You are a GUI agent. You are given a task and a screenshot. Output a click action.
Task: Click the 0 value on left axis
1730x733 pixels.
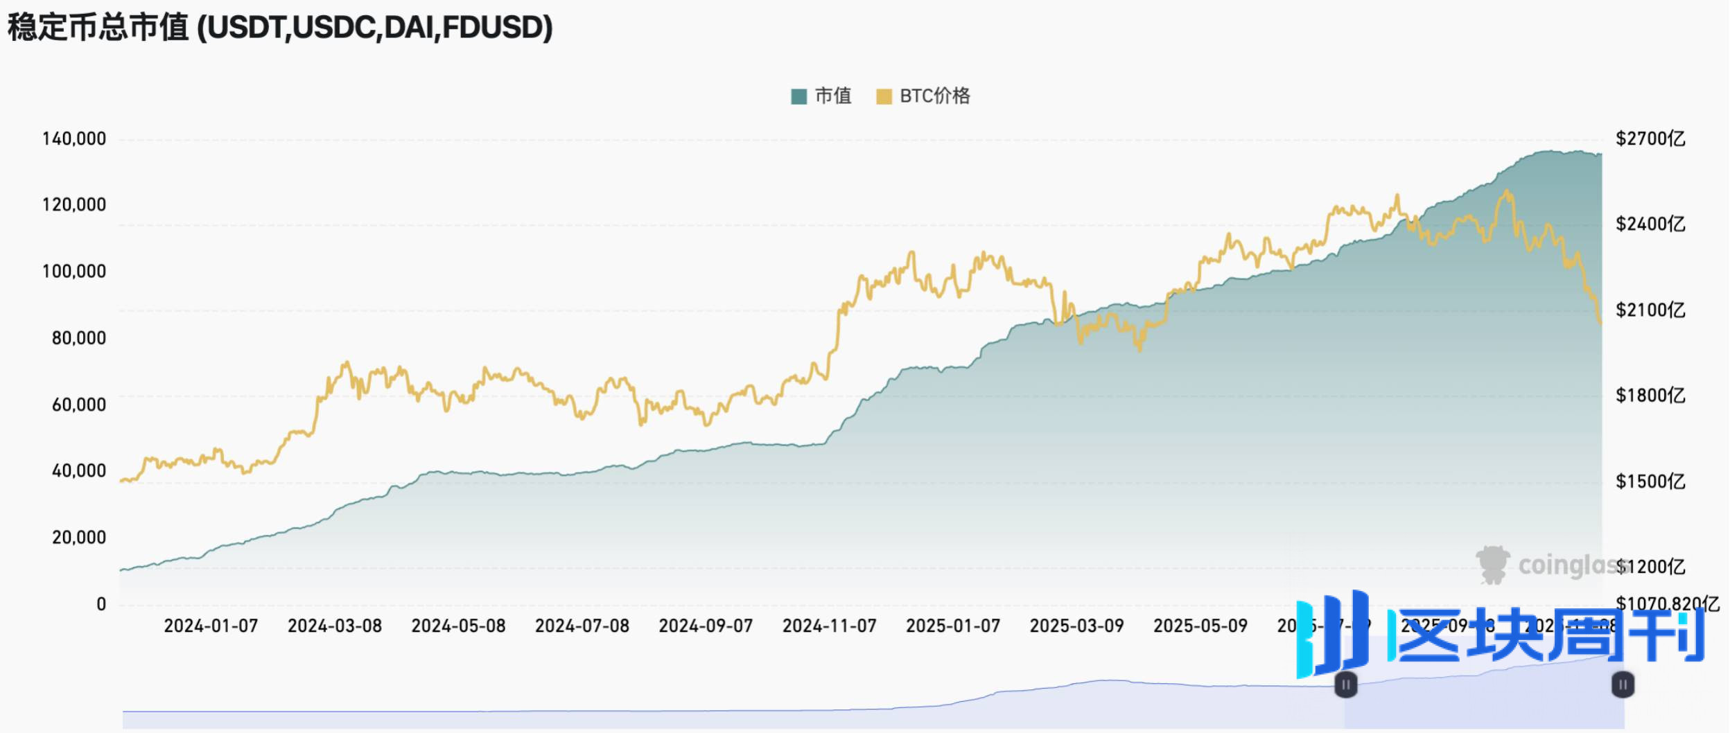(x=101, y=605)
